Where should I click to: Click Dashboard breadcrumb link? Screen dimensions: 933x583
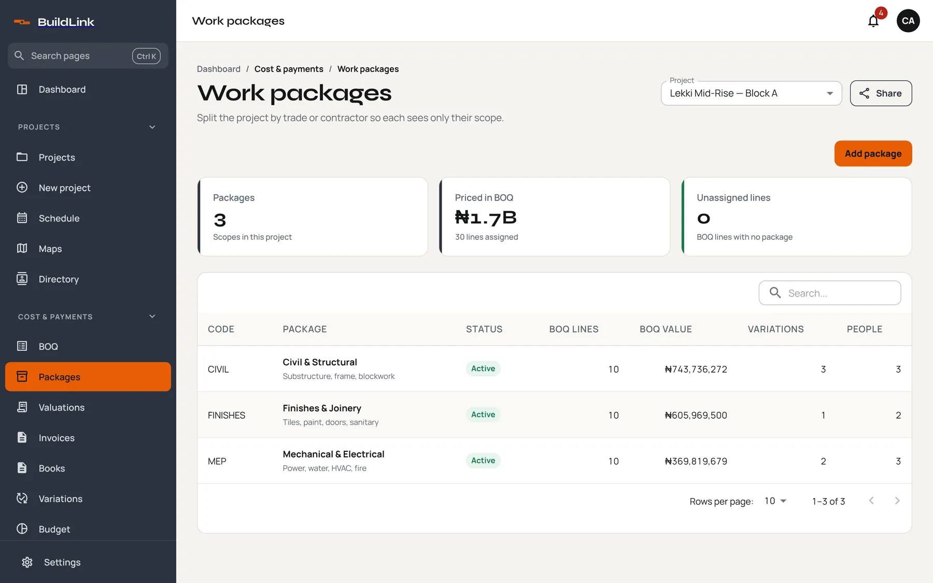tap(219, 69)
